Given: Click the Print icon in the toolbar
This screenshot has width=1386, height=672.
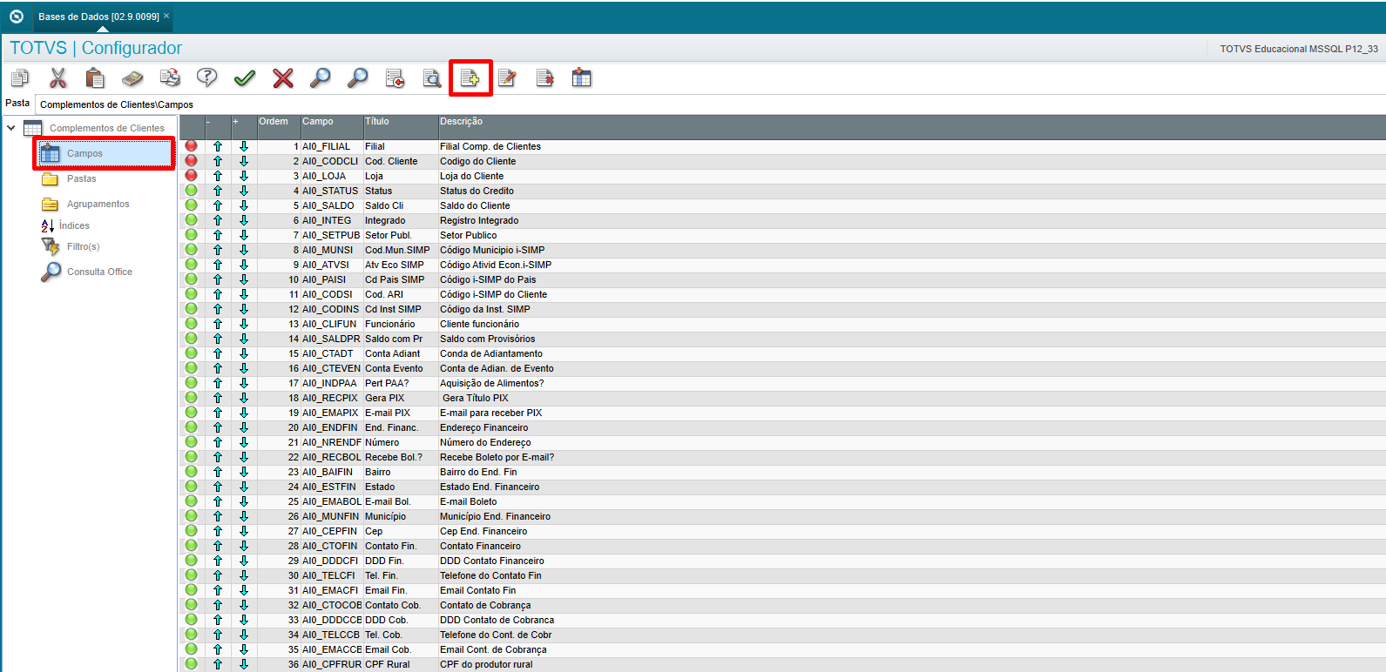Looking at the screenshot, I should click(x=170, y=78).
